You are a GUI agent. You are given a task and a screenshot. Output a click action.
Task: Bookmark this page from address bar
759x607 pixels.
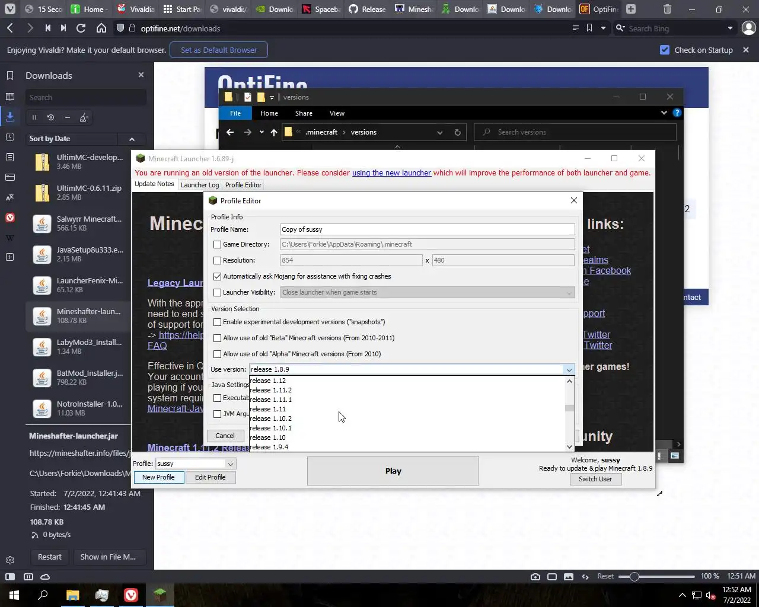click(589, 28)
